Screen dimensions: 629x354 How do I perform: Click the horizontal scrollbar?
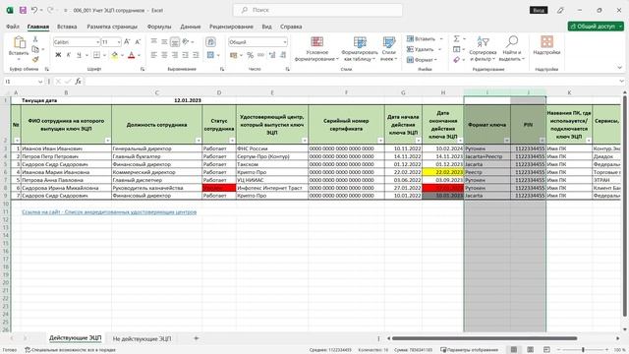coord(485,338)
